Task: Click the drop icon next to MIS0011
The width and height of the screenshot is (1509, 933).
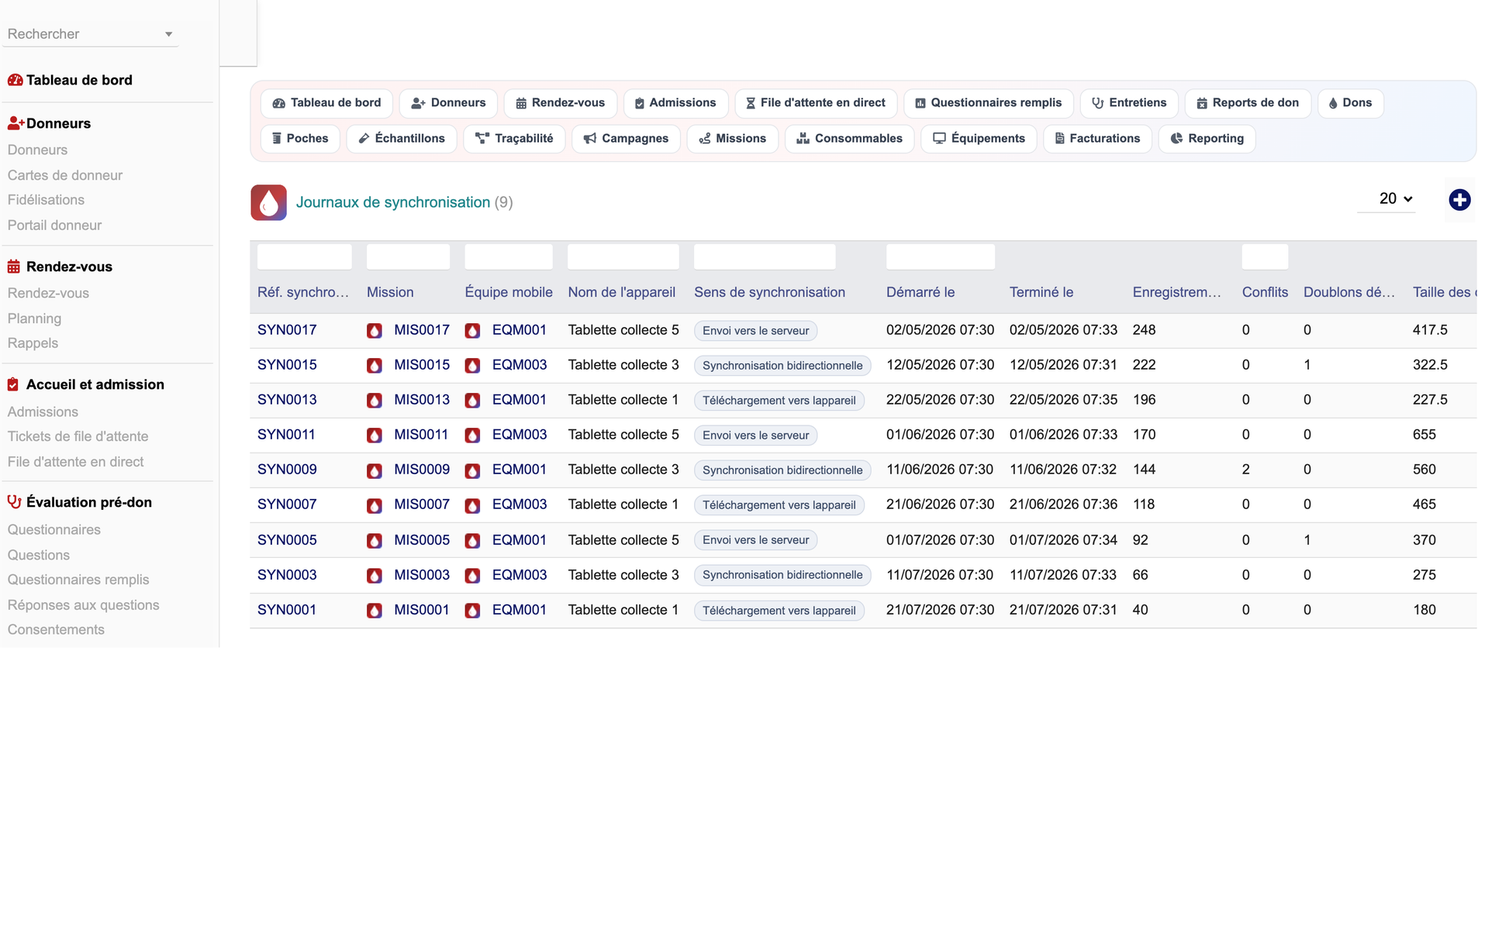Action: click(375, 436)
